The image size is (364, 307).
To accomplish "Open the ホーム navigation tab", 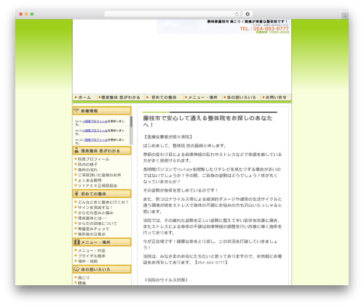I will 84,97.
